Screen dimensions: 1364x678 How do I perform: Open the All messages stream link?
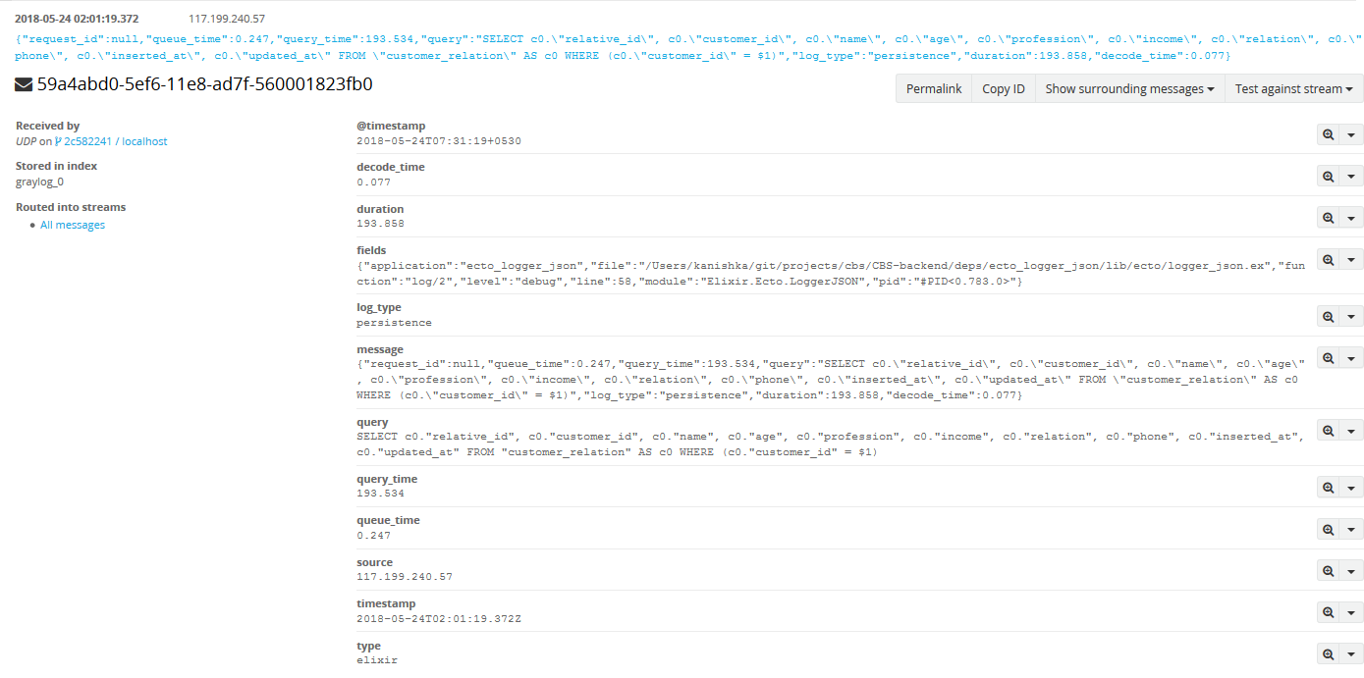tap(73, 225)
